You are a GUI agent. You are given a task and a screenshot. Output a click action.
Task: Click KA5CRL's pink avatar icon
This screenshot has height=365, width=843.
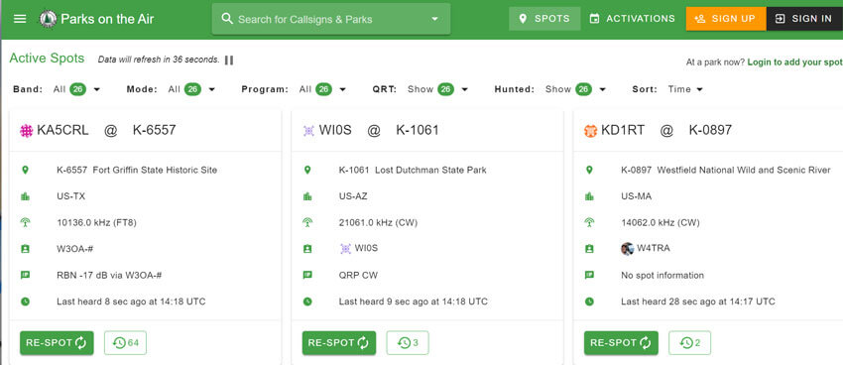(x=27, y=131)
